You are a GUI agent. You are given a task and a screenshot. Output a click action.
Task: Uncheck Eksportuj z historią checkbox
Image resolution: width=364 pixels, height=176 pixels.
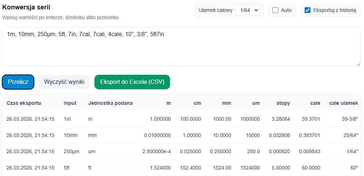pos(308,10)
